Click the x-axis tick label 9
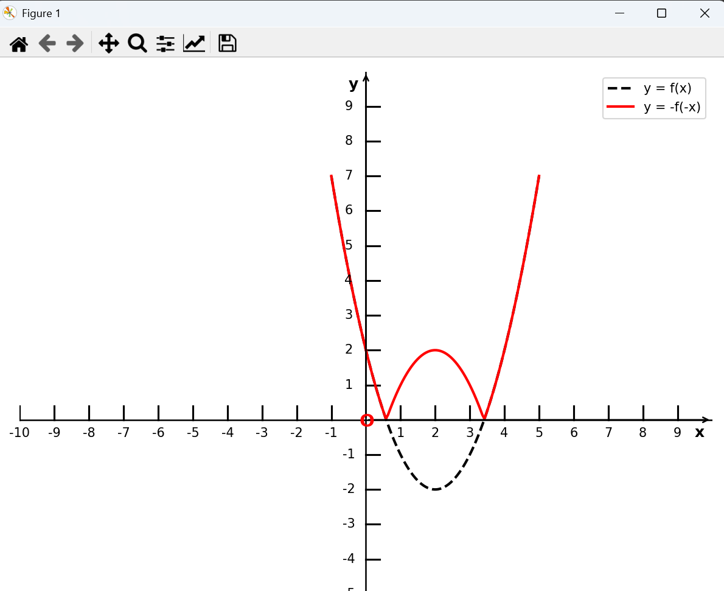This screenshot has height=591, width=724. coord(677,433)
